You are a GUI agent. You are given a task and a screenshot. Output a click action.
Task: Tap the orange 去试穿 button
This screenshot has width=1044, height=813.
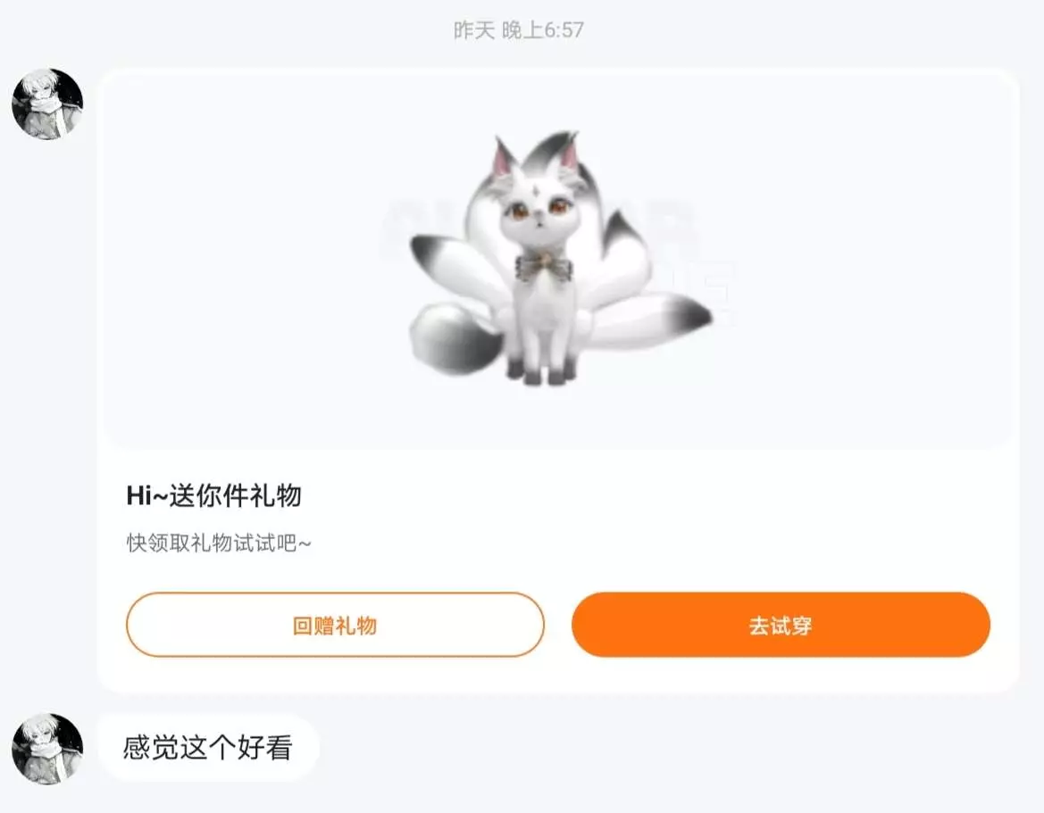[x=781, y=625]
